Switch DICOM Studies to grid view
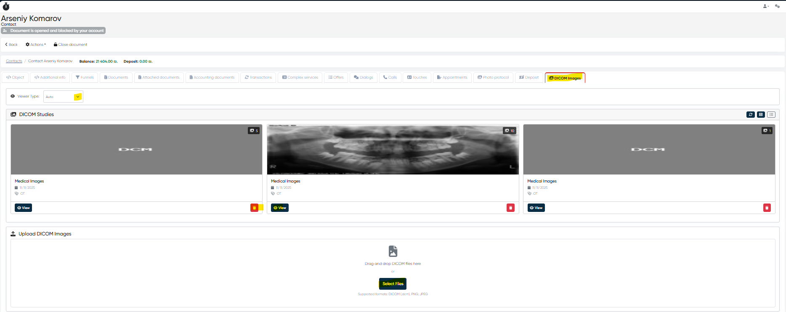Image resolution: width=786 pixels, height=312 pixels. pos(761,114)
